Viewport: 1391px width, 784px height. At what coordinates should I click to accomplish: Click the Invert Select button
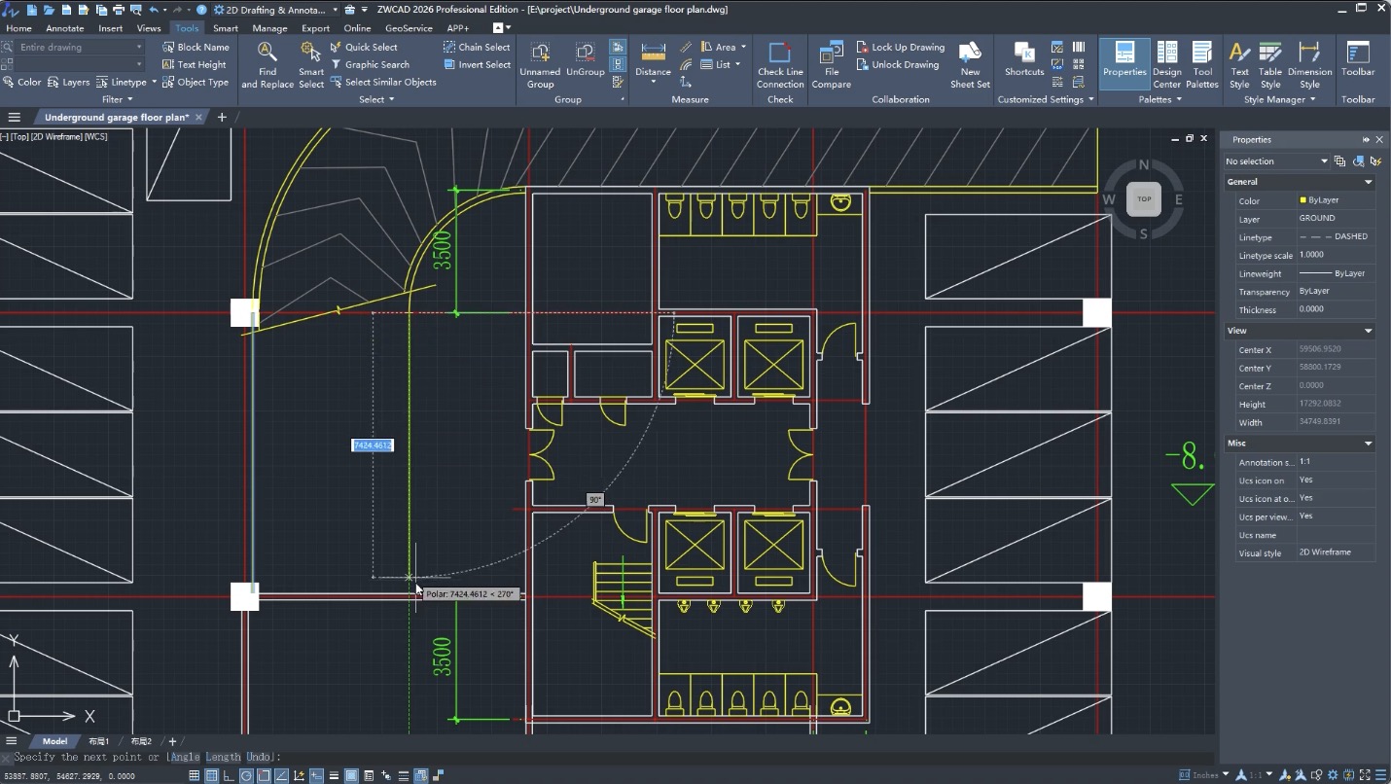[477, 64]
